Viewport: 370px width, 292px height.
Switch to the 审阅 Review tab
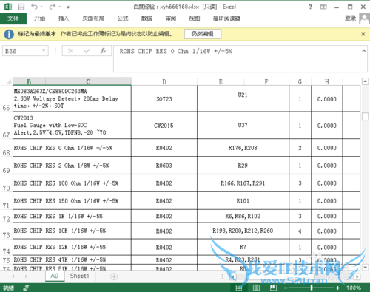(x=170, y=18)
